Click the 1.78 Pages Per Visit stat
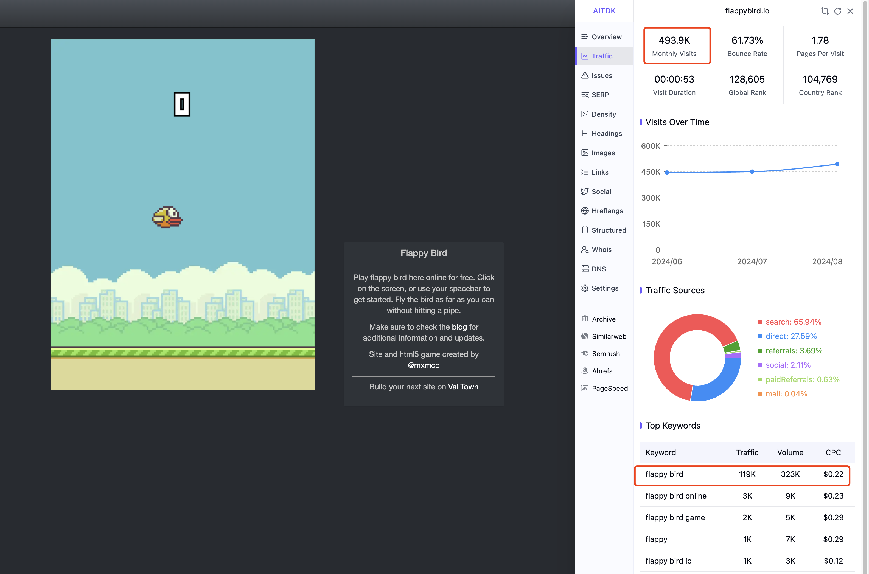 (820, 46)
